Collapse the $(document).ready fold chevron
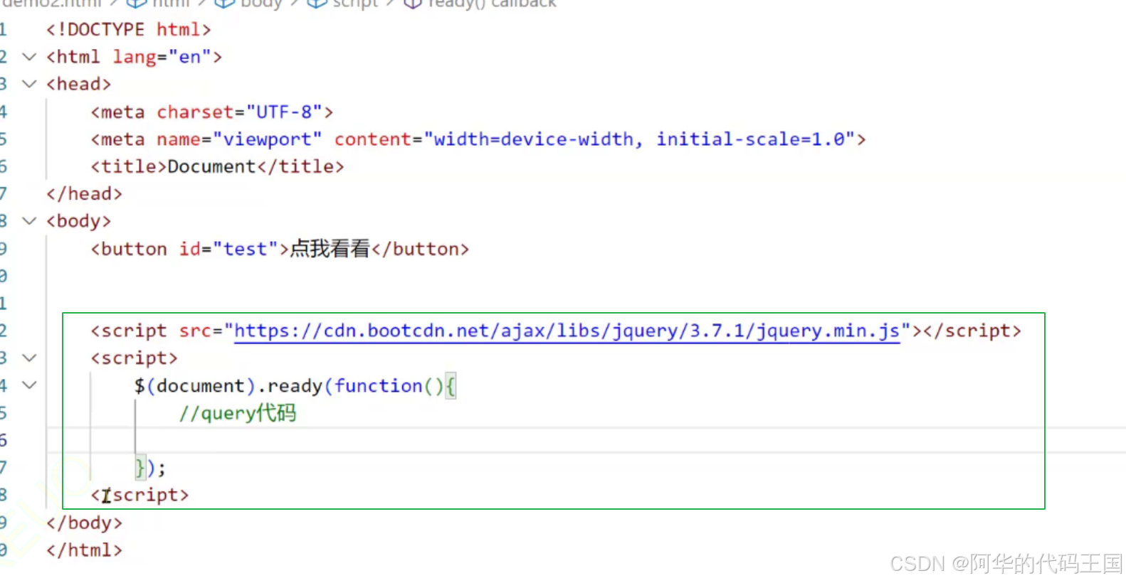1126x583 pixels. click(29, 385)
